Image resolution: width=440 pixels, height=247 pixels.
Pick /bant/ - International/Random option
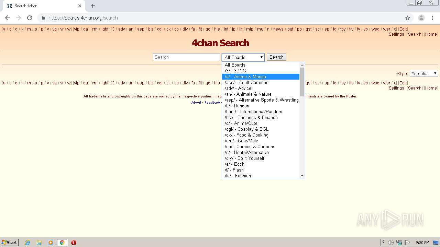tap(261, 111)
